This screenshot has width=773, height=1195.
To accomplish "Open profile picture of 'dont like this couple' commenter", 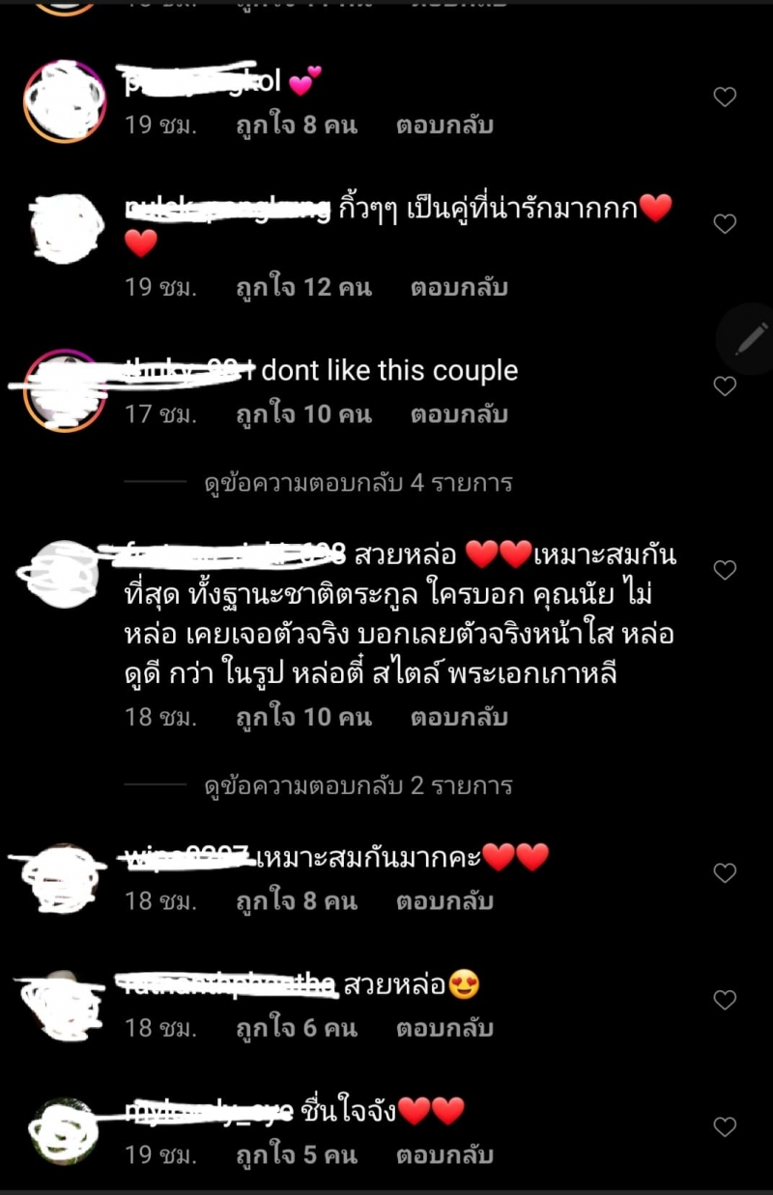I will click(65, 389).
